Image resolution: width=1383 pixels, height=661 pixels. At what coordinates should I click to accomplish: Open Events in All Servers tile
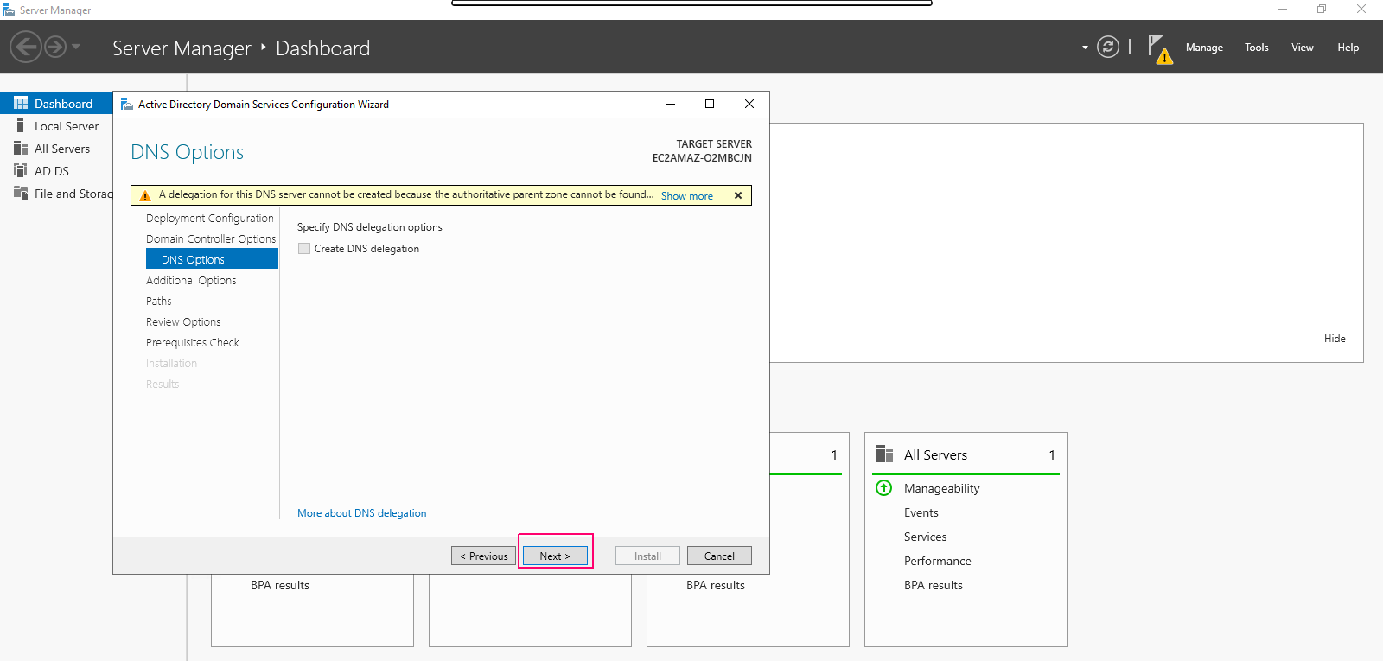921,512
